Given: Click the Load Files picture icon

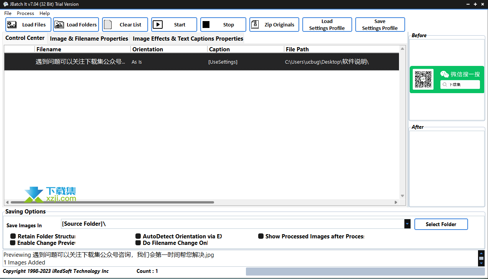Looking at the screenshot, I should pyautogui.click(x=12, y=25).
